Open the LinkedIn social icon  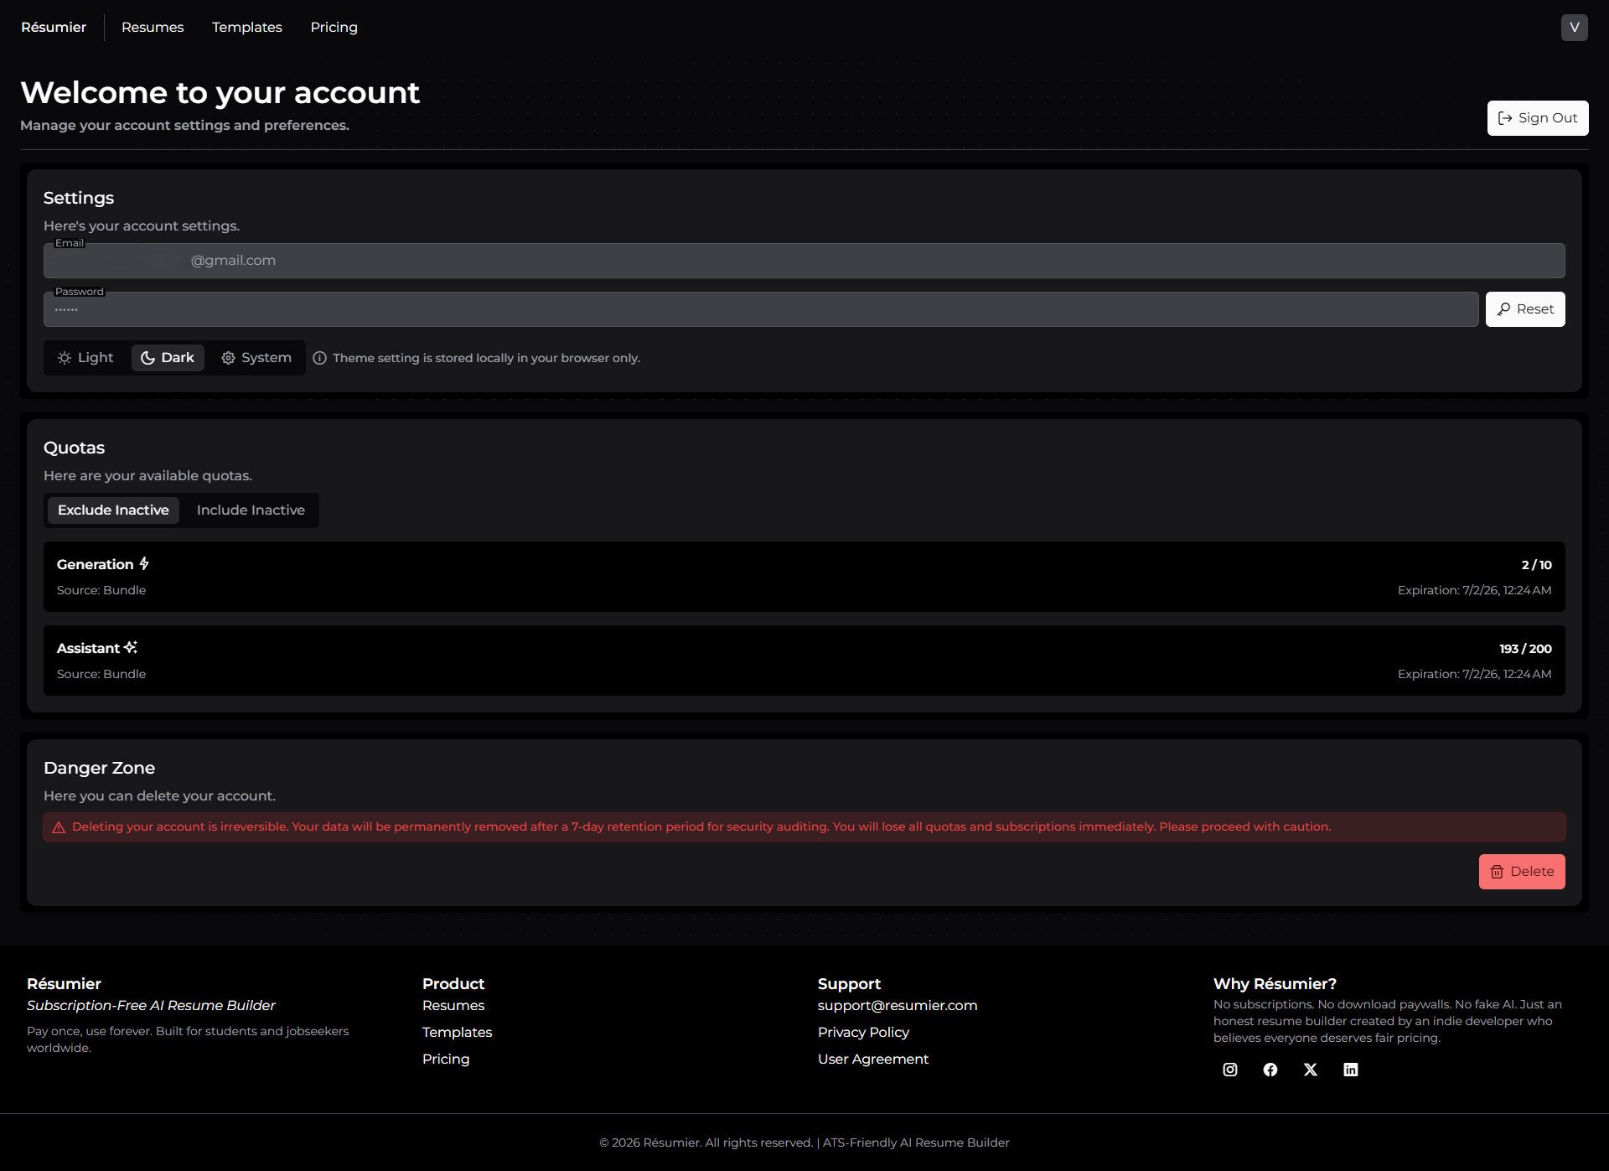coord(1351,1070)
